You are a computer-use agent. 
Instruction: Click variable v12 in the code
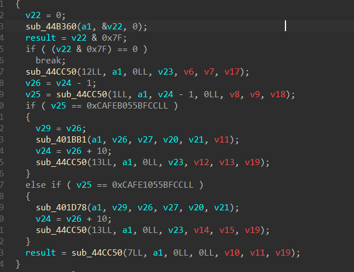pos(202,162)
